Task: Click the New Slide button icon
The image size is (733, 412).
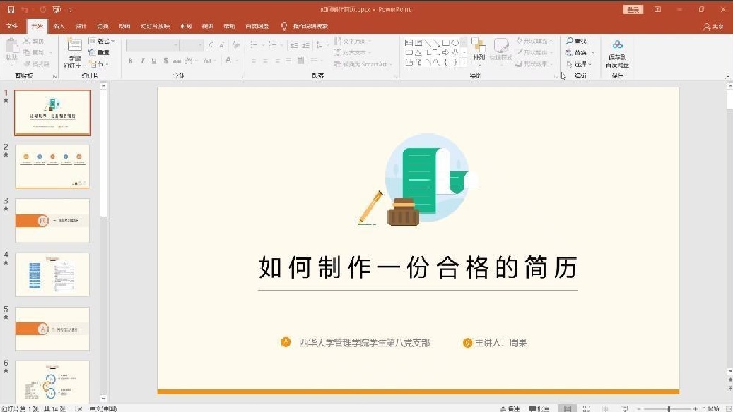Action: (74, 47)
